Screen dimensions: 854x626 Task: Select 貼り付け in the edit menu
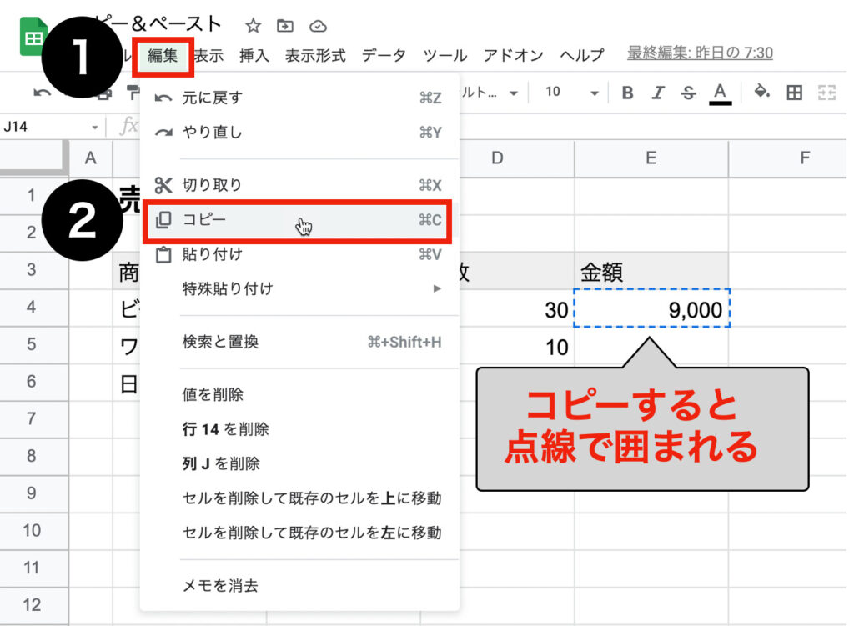pos(299,254)
